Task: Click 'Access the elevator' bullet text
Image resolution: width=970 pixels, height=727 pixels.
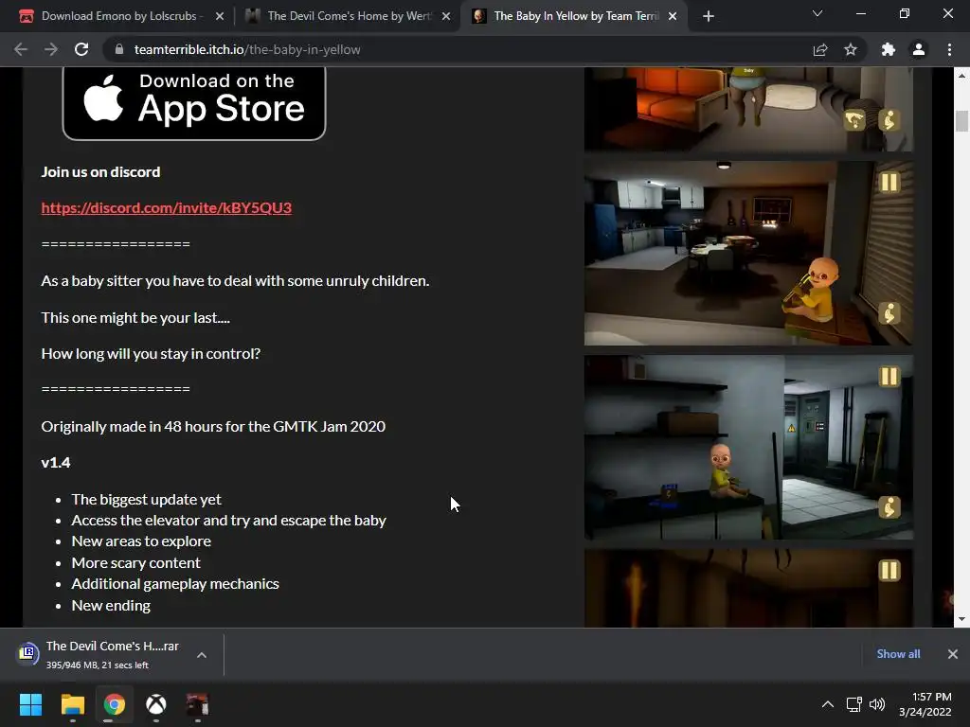Action: tap(229, 521)
